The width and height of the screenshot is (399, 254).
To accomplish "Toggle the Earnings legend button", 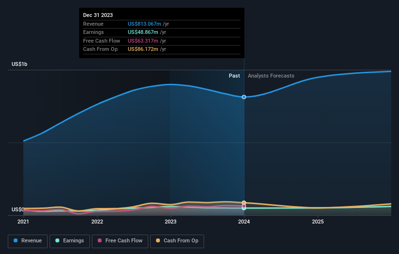I will tap(69, 241).
